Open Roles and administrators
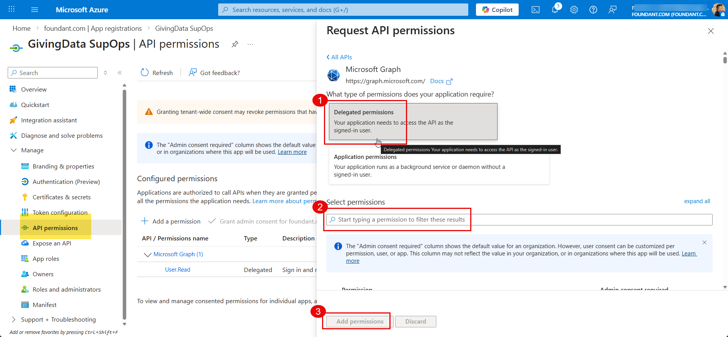 [67, 289]
